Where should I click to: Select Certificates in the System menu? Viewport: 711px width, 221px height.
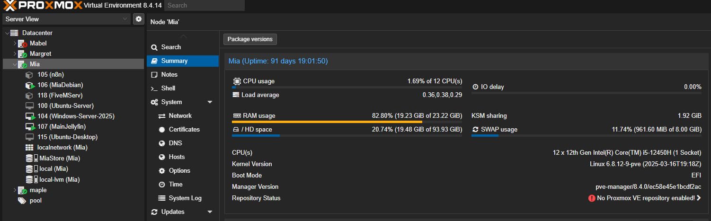(x=184, y=130)
